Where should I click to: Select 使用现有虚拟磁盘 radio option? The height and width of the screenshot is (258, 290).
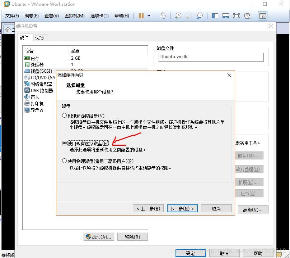tap(65, 143)
